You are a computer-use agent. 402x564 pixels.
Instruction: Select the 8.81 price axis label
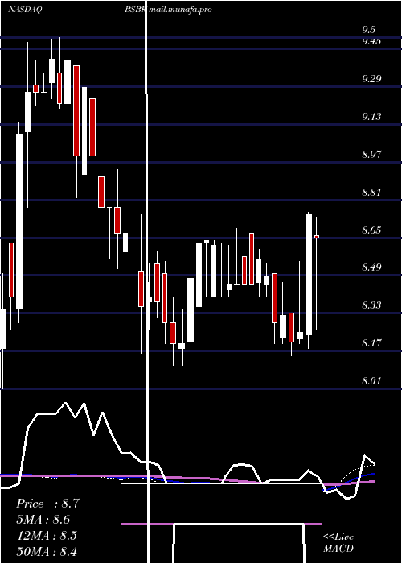(371, 192)
